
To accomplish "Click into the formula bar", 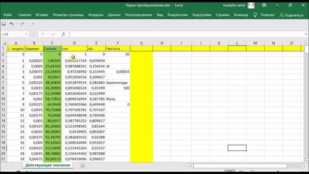I will [x=186, y=34].
